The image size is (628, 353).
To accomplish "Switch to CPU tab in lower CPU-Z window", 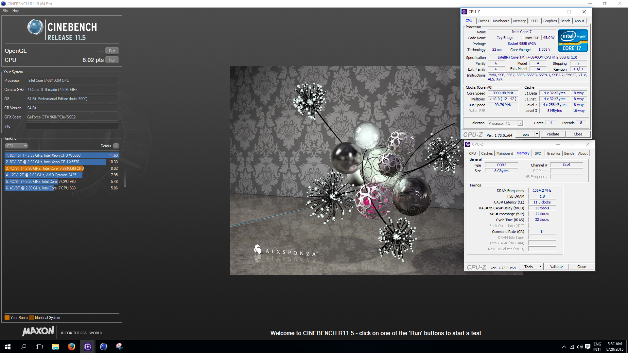I will [472, 153].
